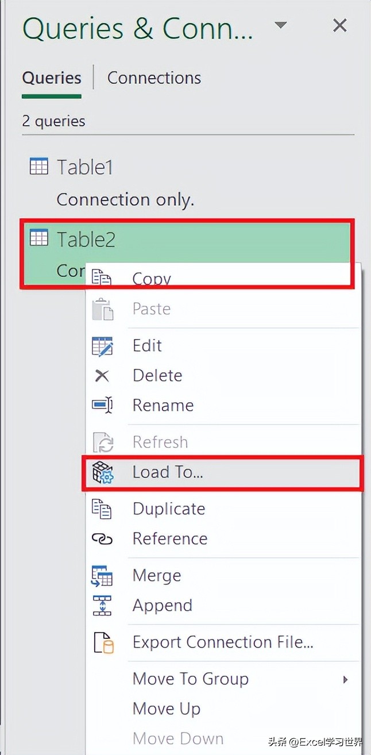Switch to the Connections tab
This screenshot has width=371, height=755.
[154, 78]
